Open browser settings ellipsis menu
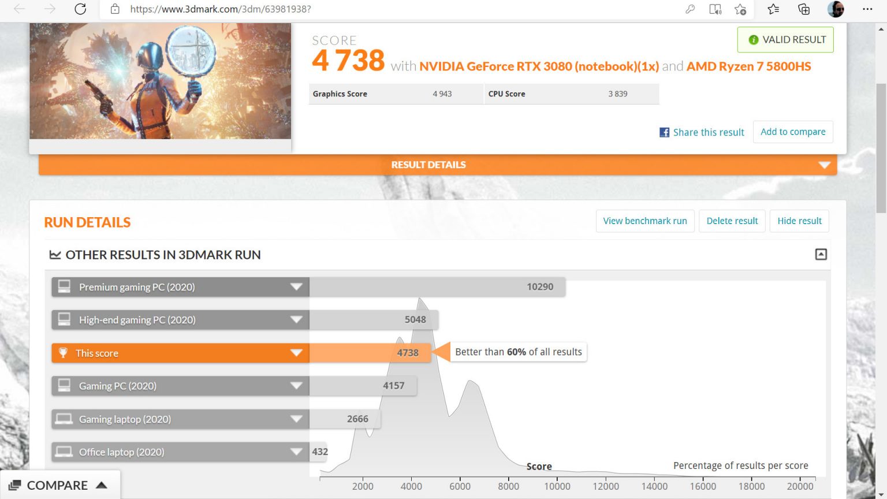 click(x=867, y=9)
